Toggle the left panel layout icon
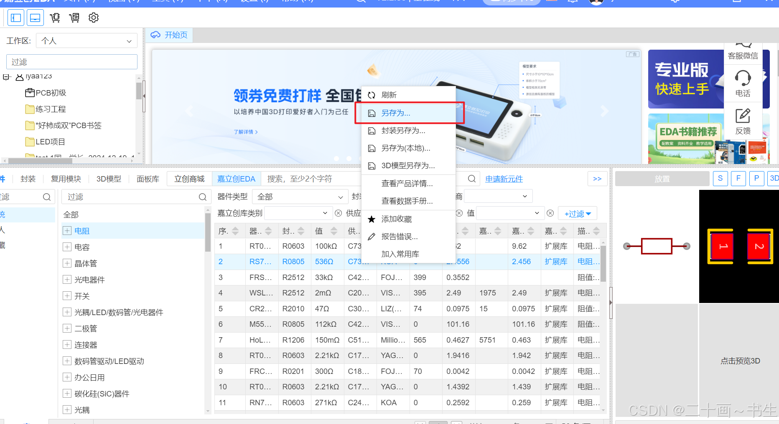This screenshot has width=779, height=424. click(16, 18)
